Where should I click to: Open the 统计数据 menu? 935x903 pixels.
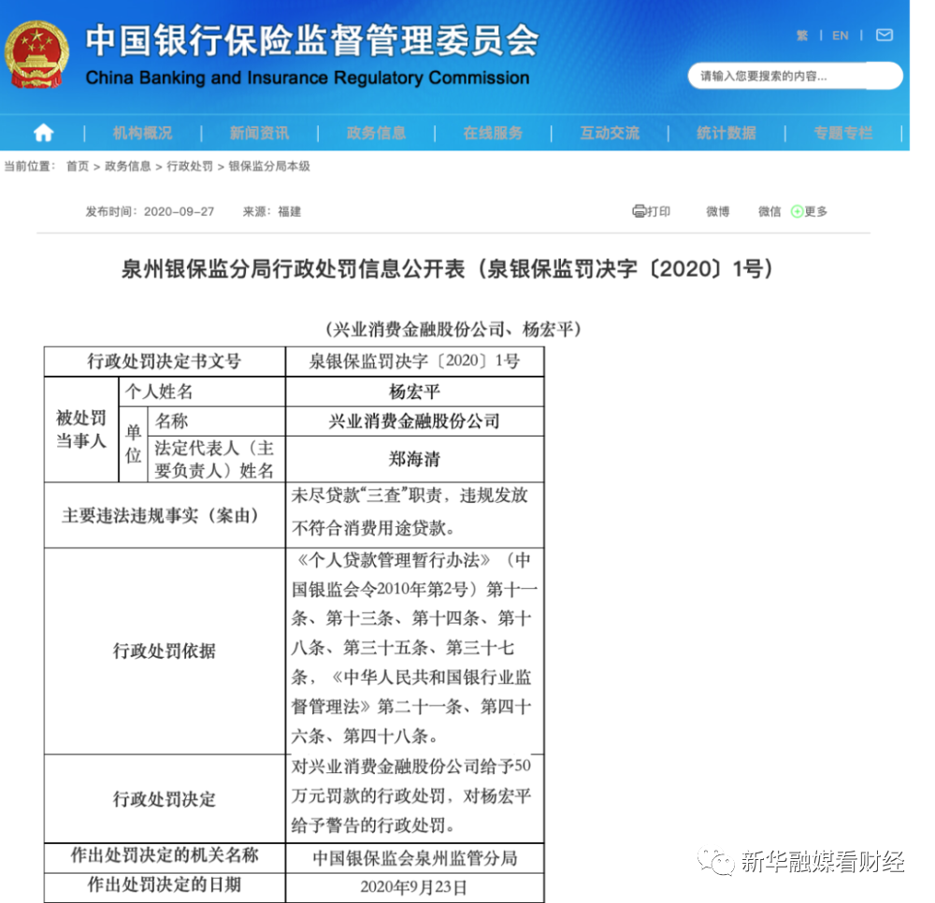(726, 133)
